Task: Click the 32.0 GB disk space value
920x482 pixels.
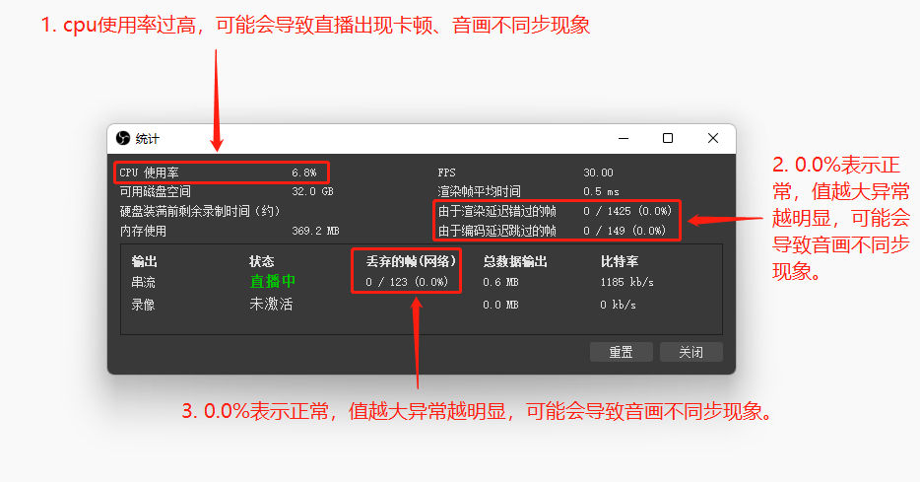Action: click(x=312, y=191)
